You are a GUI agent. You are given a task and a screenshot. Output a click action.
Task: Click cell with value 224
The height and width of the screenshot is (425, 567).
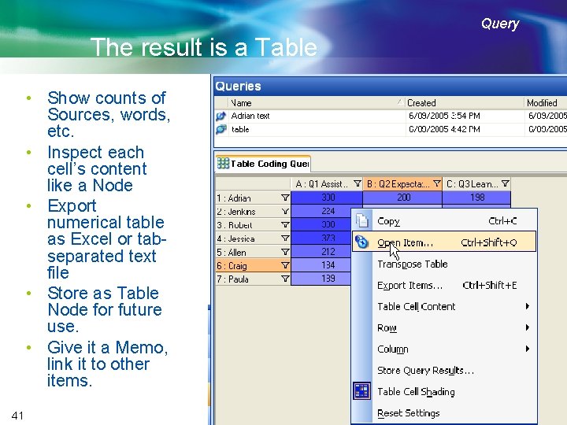click(321, 211)
